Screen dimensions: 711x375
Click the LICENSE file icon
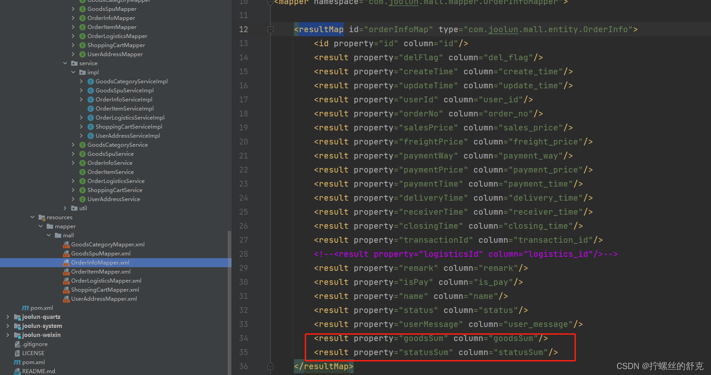(17, 353)
